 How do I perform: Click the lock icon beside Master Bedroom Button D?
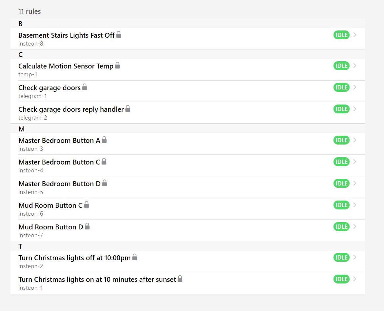pos(104,183)
